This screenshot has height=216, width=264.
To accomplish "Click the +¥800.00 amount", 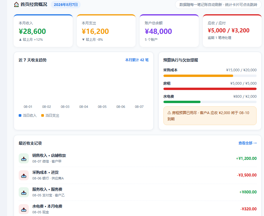I will click(x=248, y=192).
